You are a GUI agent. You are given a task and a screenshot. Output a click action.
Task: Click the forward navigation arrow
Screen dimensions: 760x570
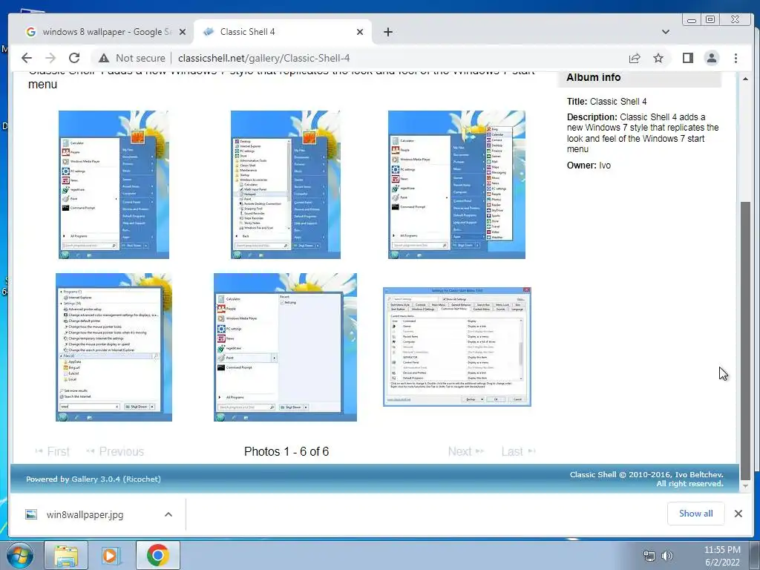[x=50, y=58]
